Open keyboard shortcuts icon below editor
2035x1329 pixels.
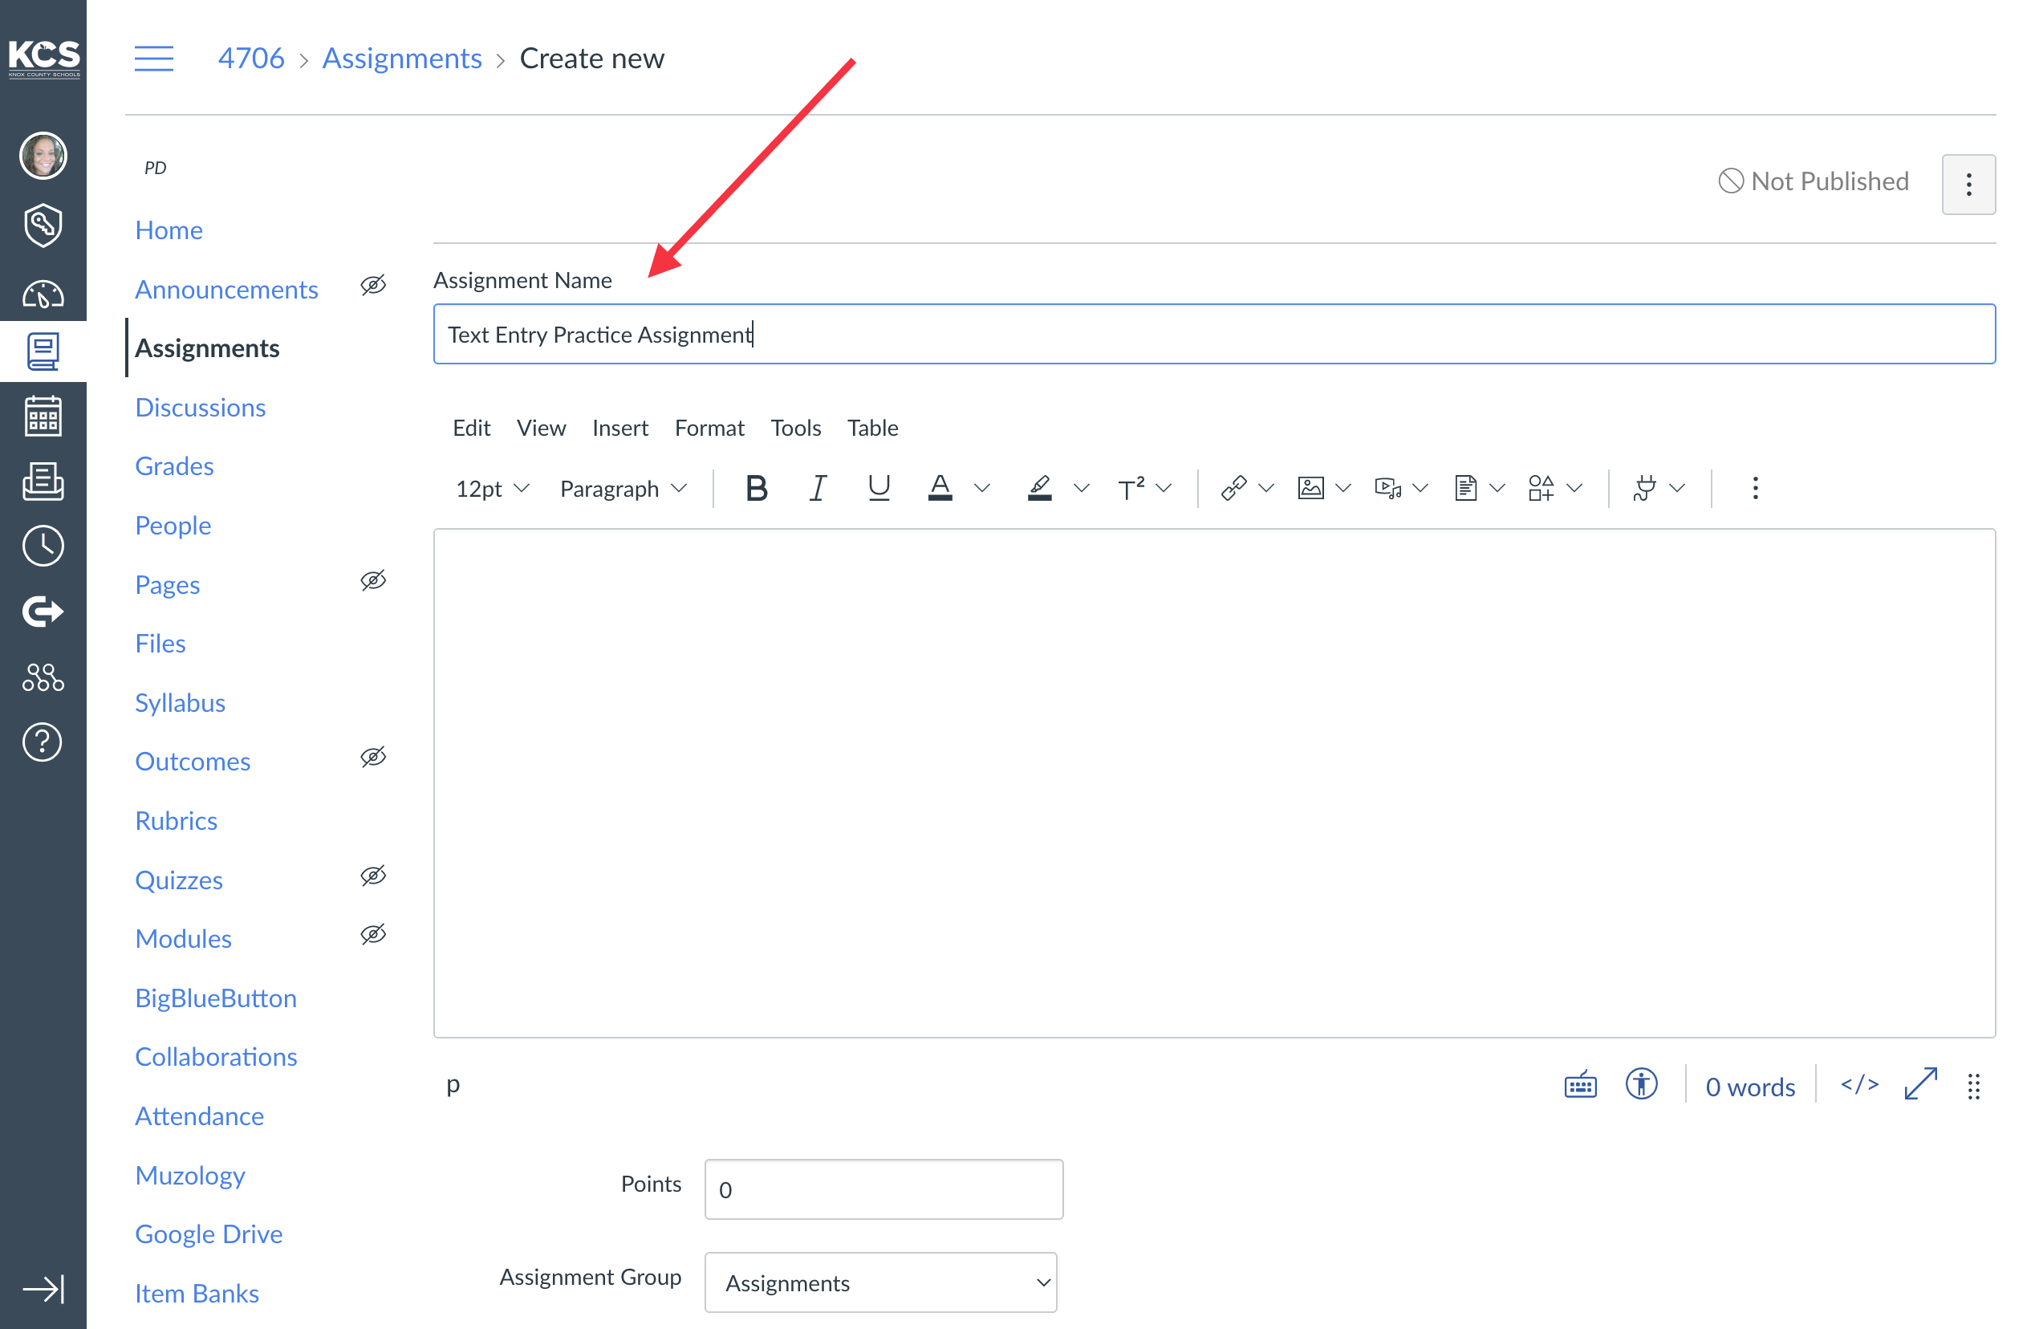click(1580, 1085)
